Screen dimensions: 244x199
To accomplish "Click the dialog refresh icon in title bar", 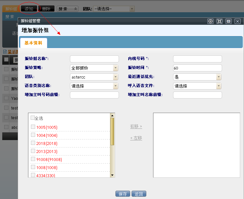I will [210, 21].
